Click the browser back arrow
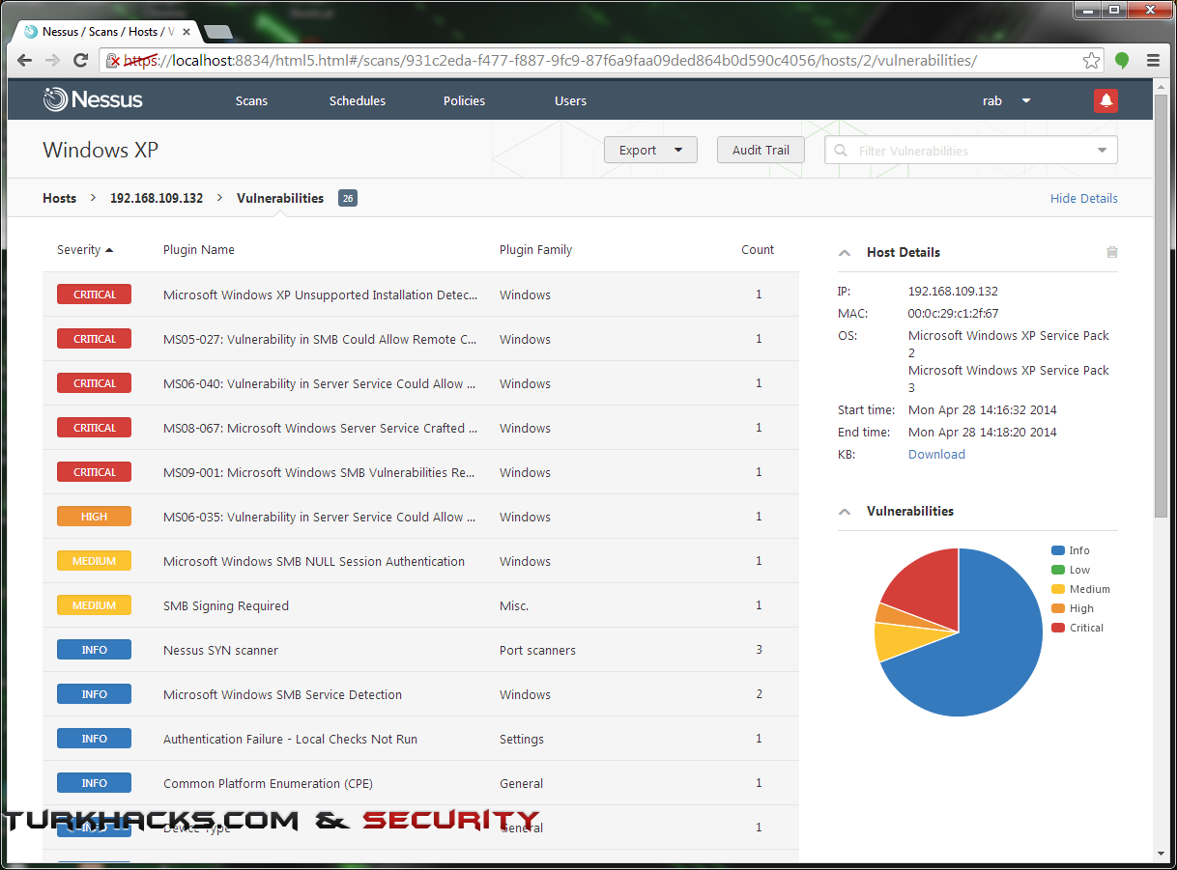Viewport: 1177px width, 870px height. (x=26, y=60)
